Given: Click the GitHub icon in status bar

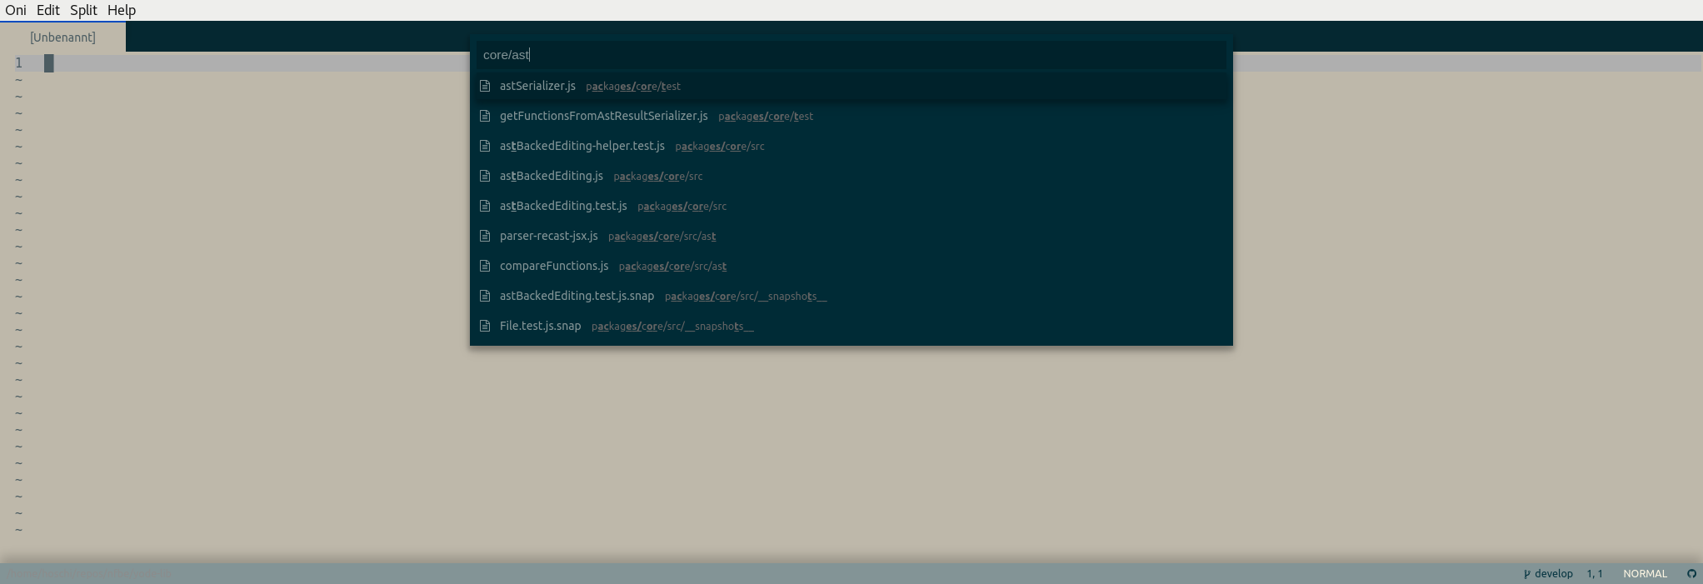Looking at the screenshot, I should pyautogui.click(x=1691, y=573).
